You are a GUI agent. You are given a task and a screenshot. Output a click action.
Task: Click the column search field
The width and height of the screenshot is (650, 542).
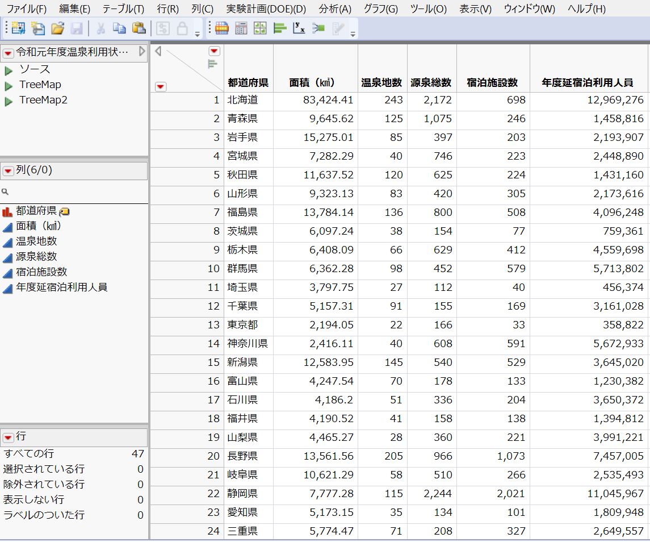click(x=74, y=191)
